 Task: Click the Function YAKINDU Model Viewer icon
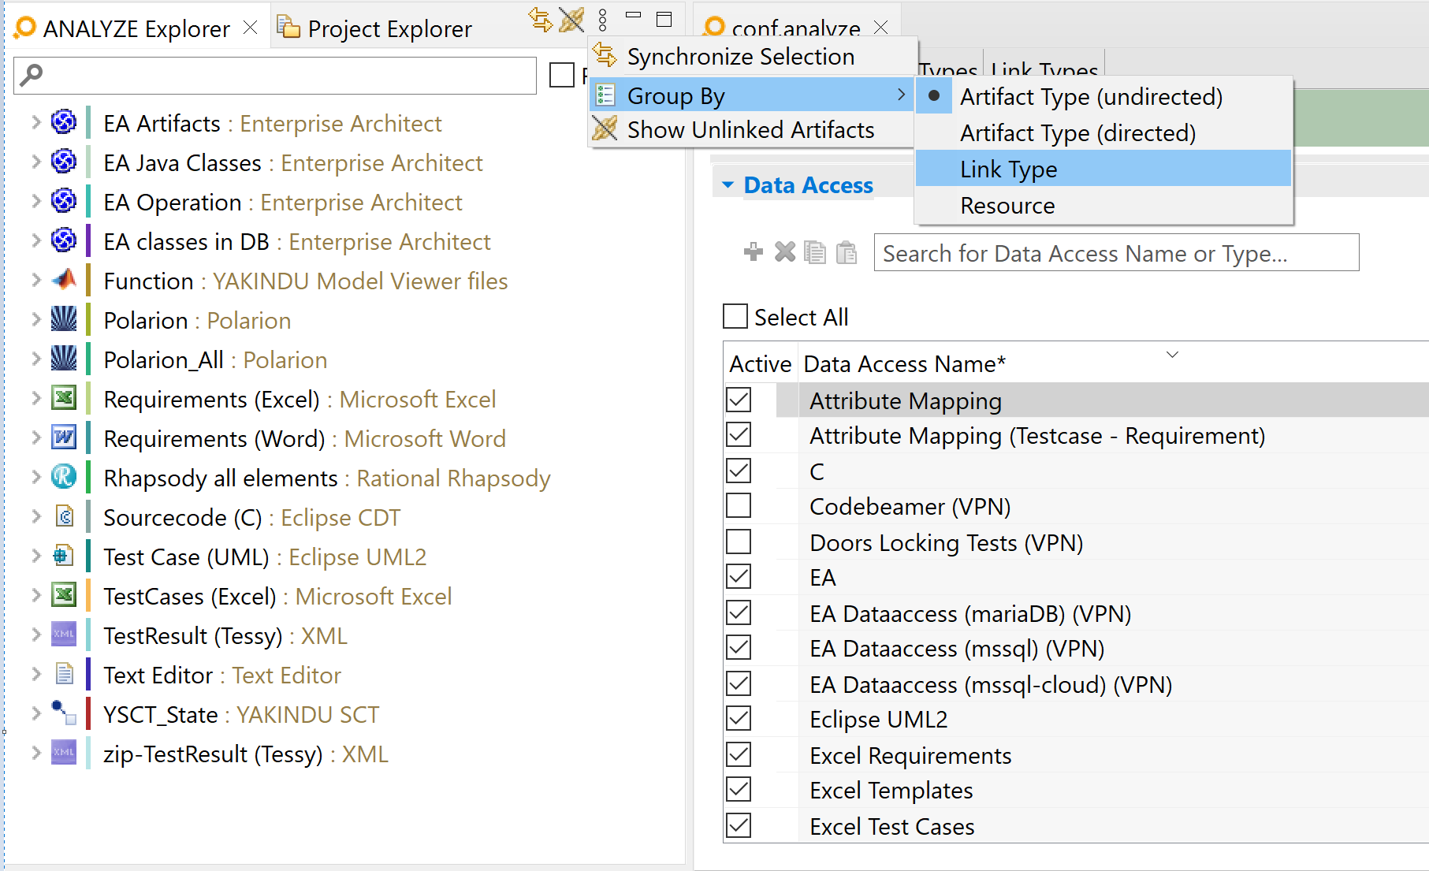point(64,280)
